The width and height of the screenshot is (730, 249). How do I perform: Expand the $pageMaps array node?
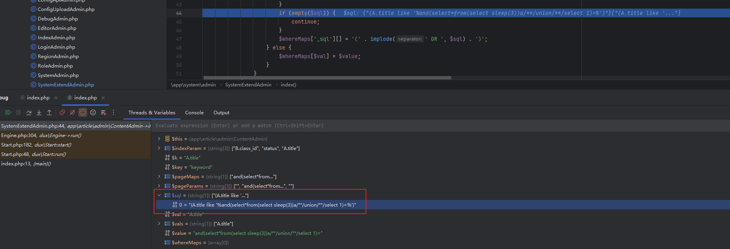(x=159, y=176)
